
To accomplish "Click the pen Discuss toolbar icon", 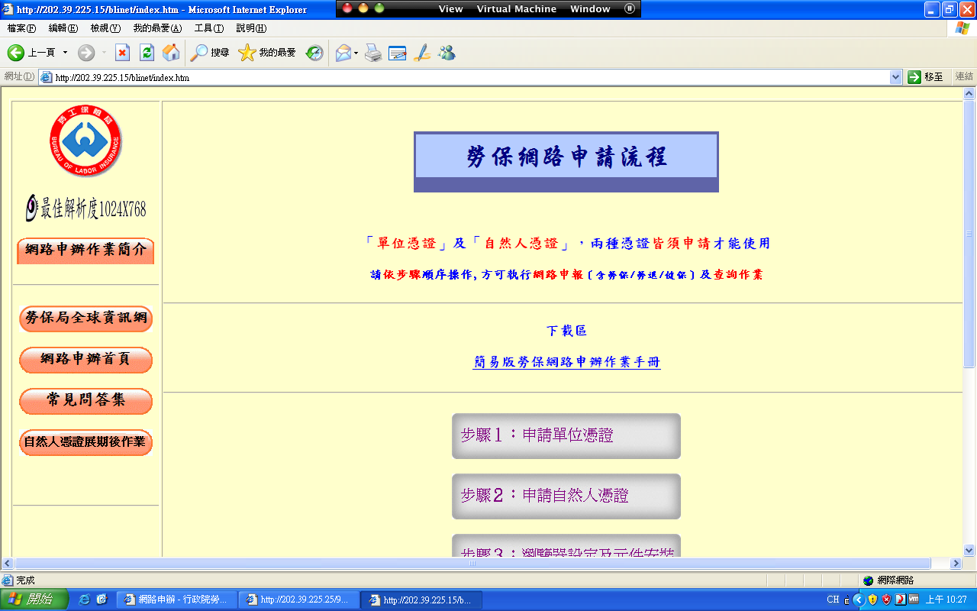I will pyautogui.click(x=422, y=53).
